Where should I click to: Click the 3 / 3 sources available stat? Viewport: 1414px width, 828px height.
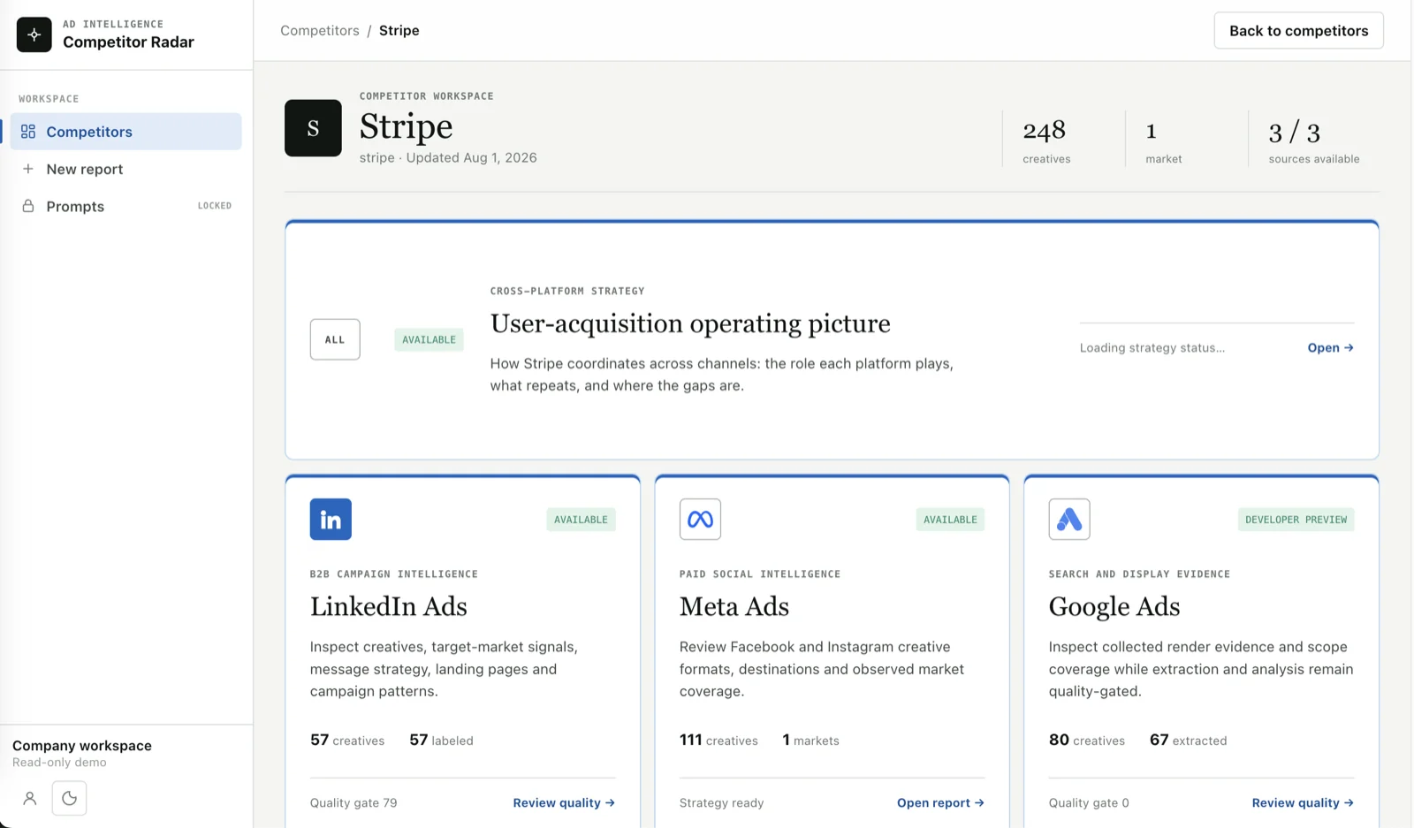coord(1313,141)
